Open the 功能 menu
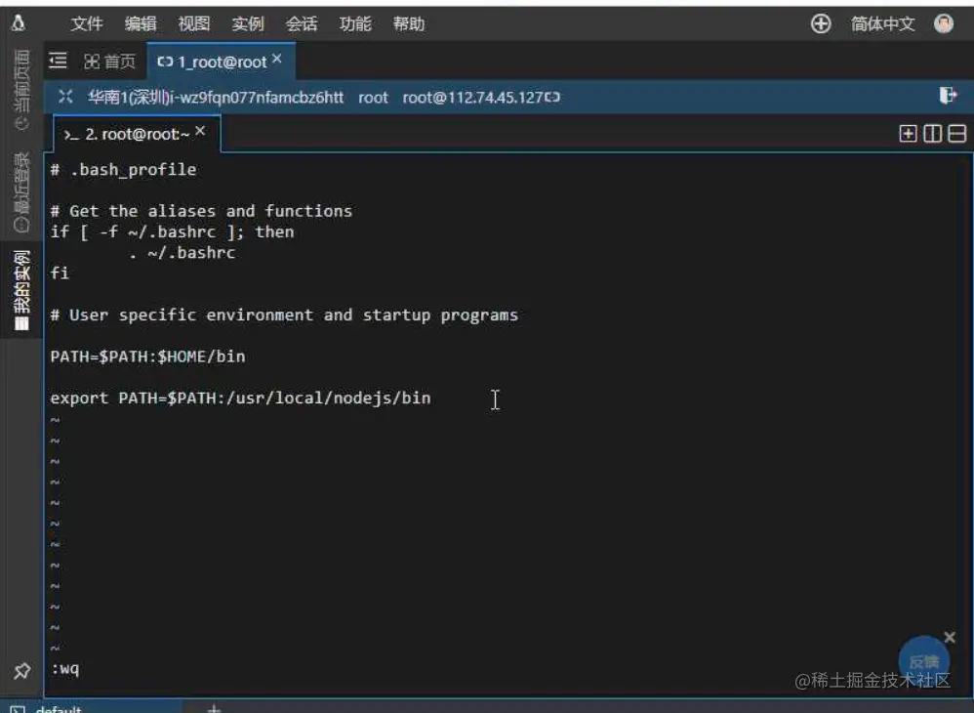 pyautogui.click(x=355, y=24)
